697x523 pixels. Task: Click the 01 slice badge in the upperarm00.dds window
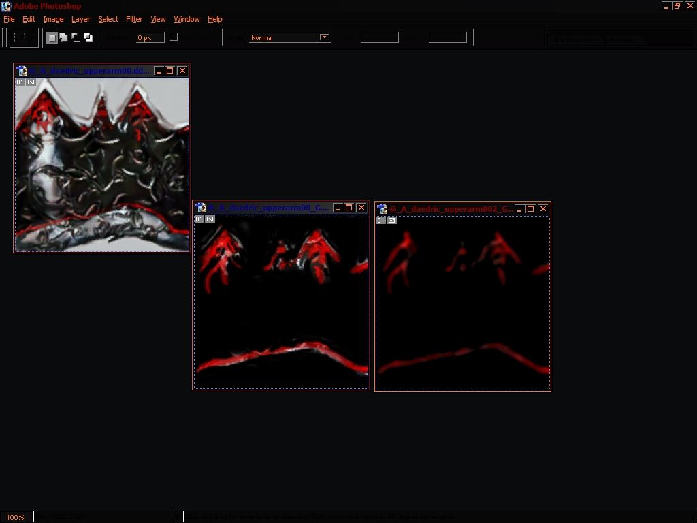point(20,82)
